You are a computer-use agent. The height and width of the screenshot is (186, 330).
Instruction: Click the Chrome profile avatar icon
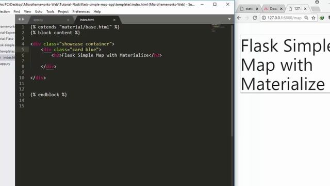[317, 2]
